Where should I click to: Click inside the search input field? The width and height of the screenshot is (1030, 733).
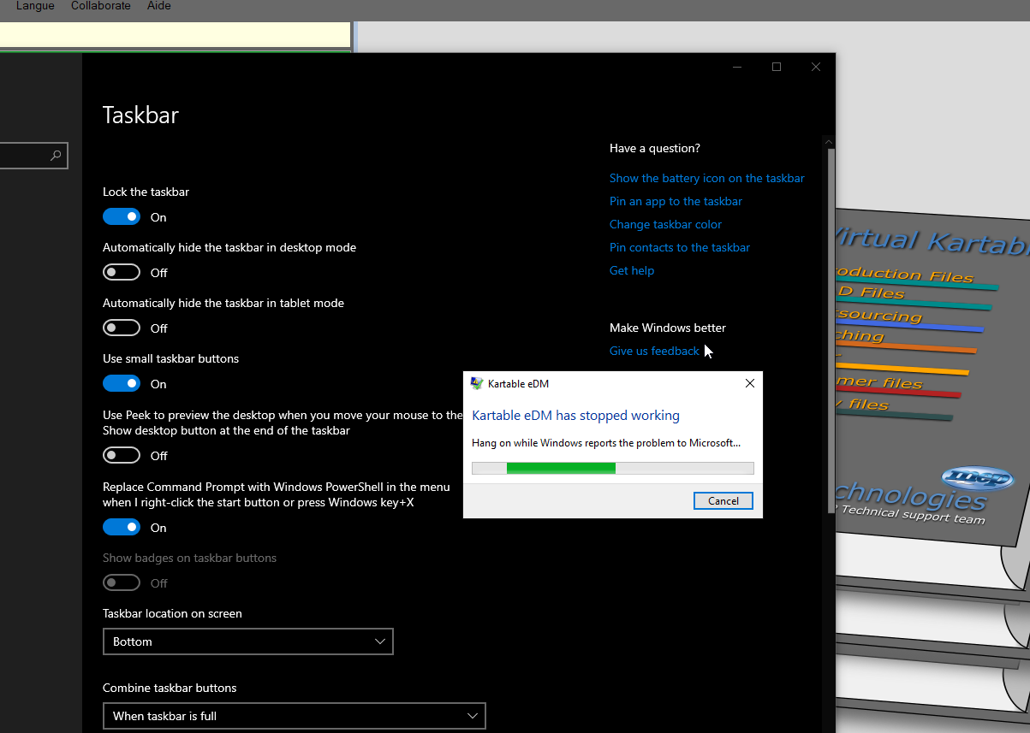(26, 156)
